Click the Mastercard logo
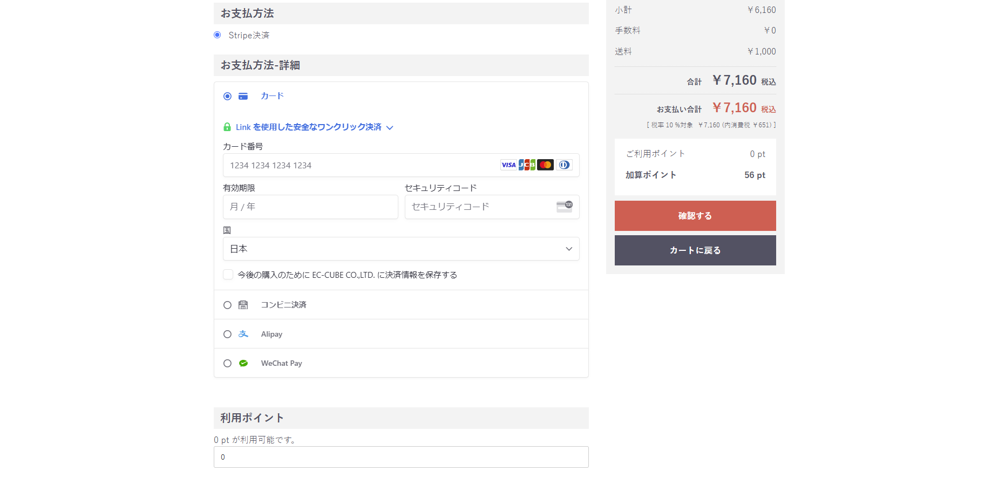The width and height of the screenshot is (1005, 478). click(545, 165)
